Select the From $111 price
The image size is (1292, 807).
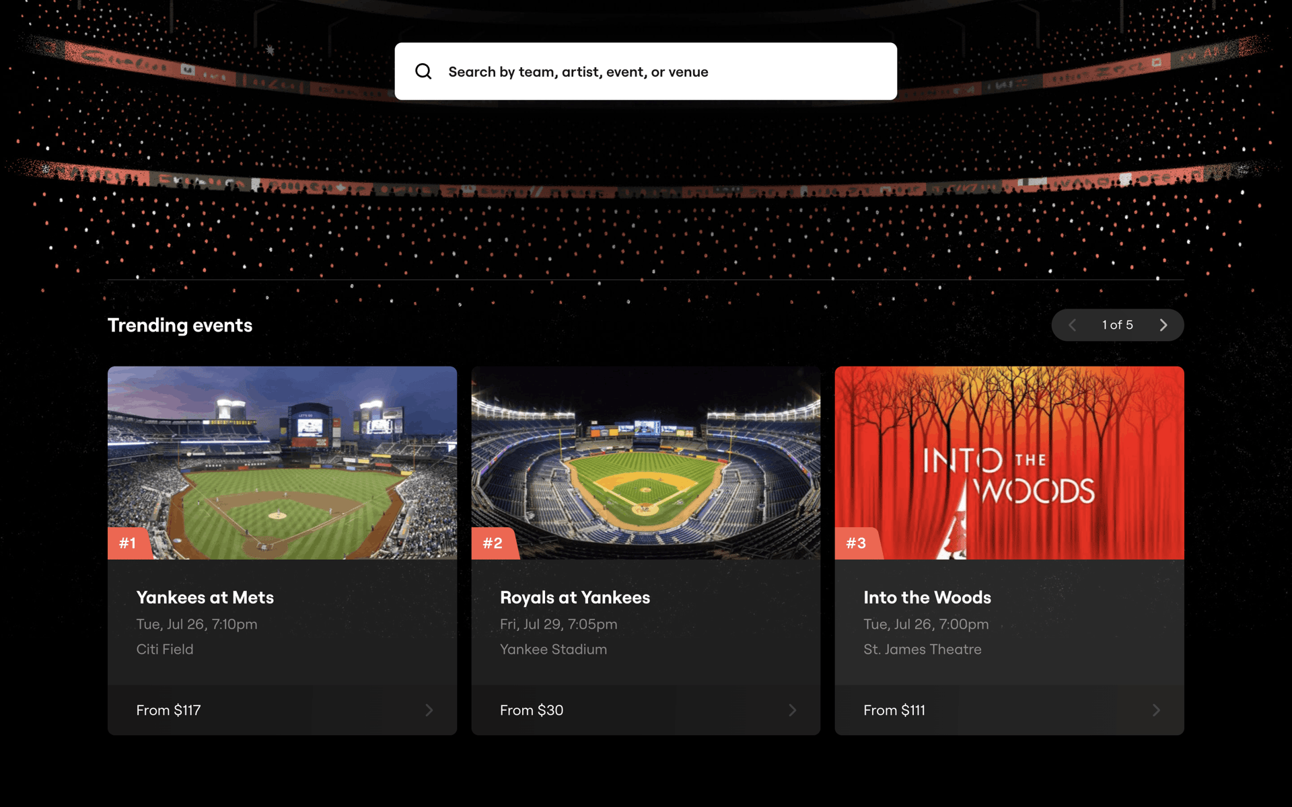click(894, 710)
